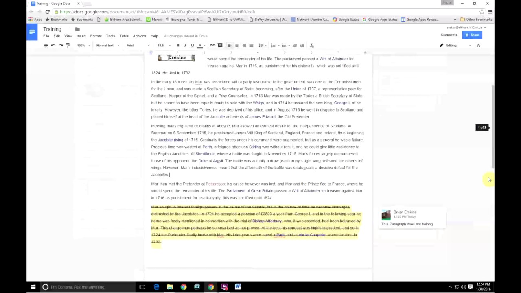The image size is (521, 293).
Task: Select the comment 'This Paragraph does not belong'
Action: pyautogui.click(x=412, y=218)
